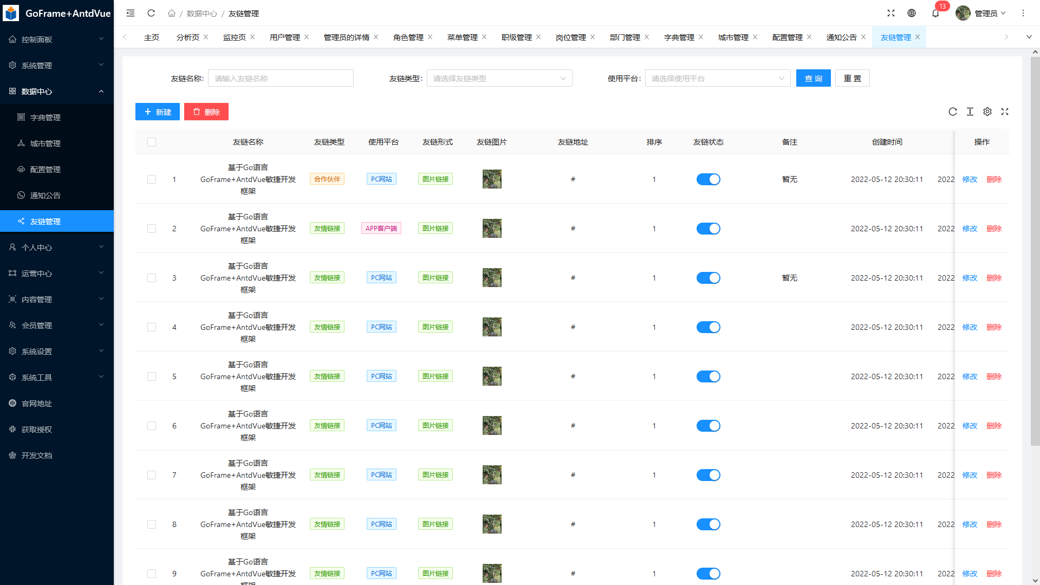Click the header fullscreen icon
Image resolution: width=1040 pixels, height=585 pixels.
[x=891, y=13]
